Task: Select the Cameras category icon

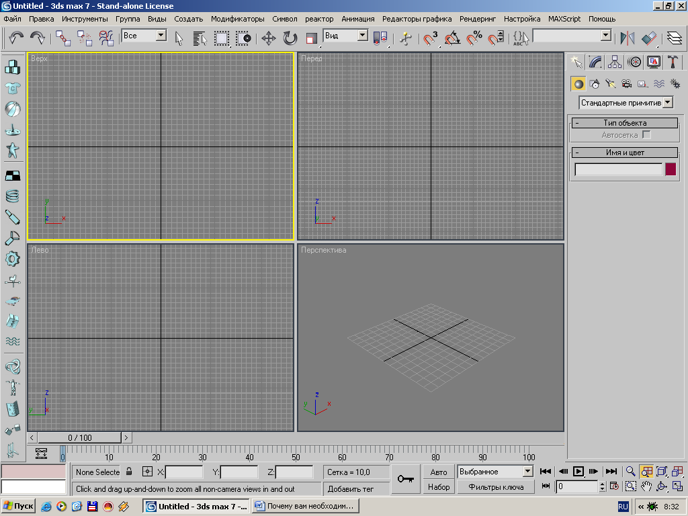Action: (627, 84)
